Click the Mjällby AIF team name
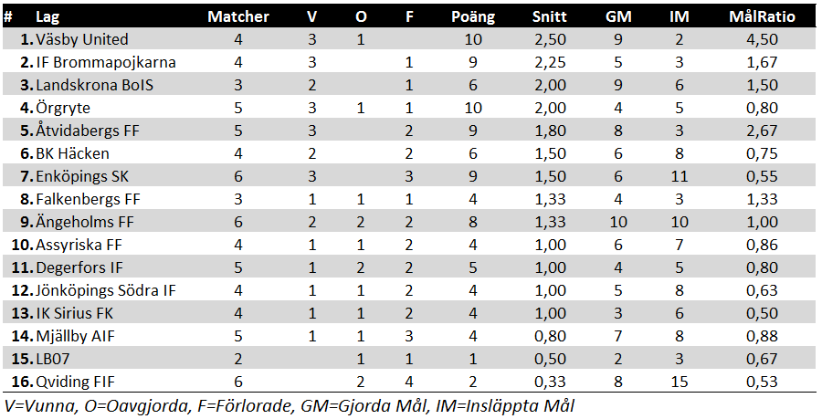Screen dimensions: 822x419 (76, 336)
